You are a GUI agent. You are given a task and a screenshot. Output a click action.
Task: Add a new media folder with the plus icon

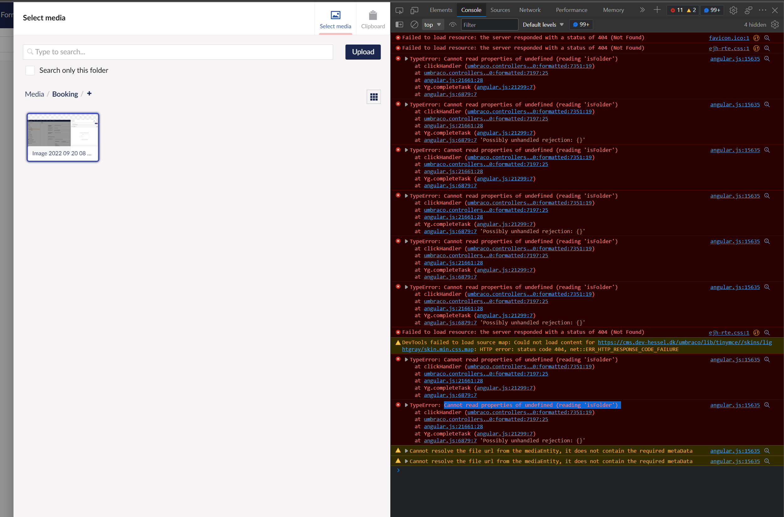click(89, 93)
